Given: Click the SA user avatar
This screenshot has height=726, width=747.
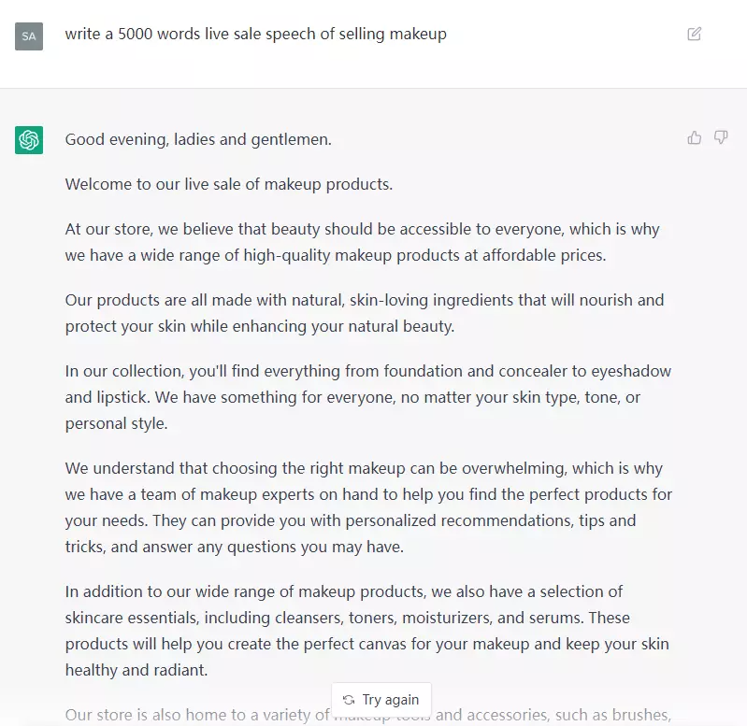Looking at the screenshot, I should click(x=29, y=36).
